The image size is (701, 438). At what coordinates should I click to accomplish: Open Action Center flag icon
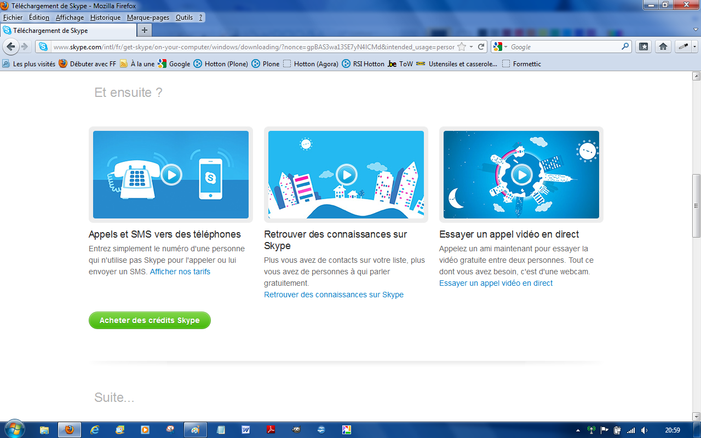[x=605, y=430]
